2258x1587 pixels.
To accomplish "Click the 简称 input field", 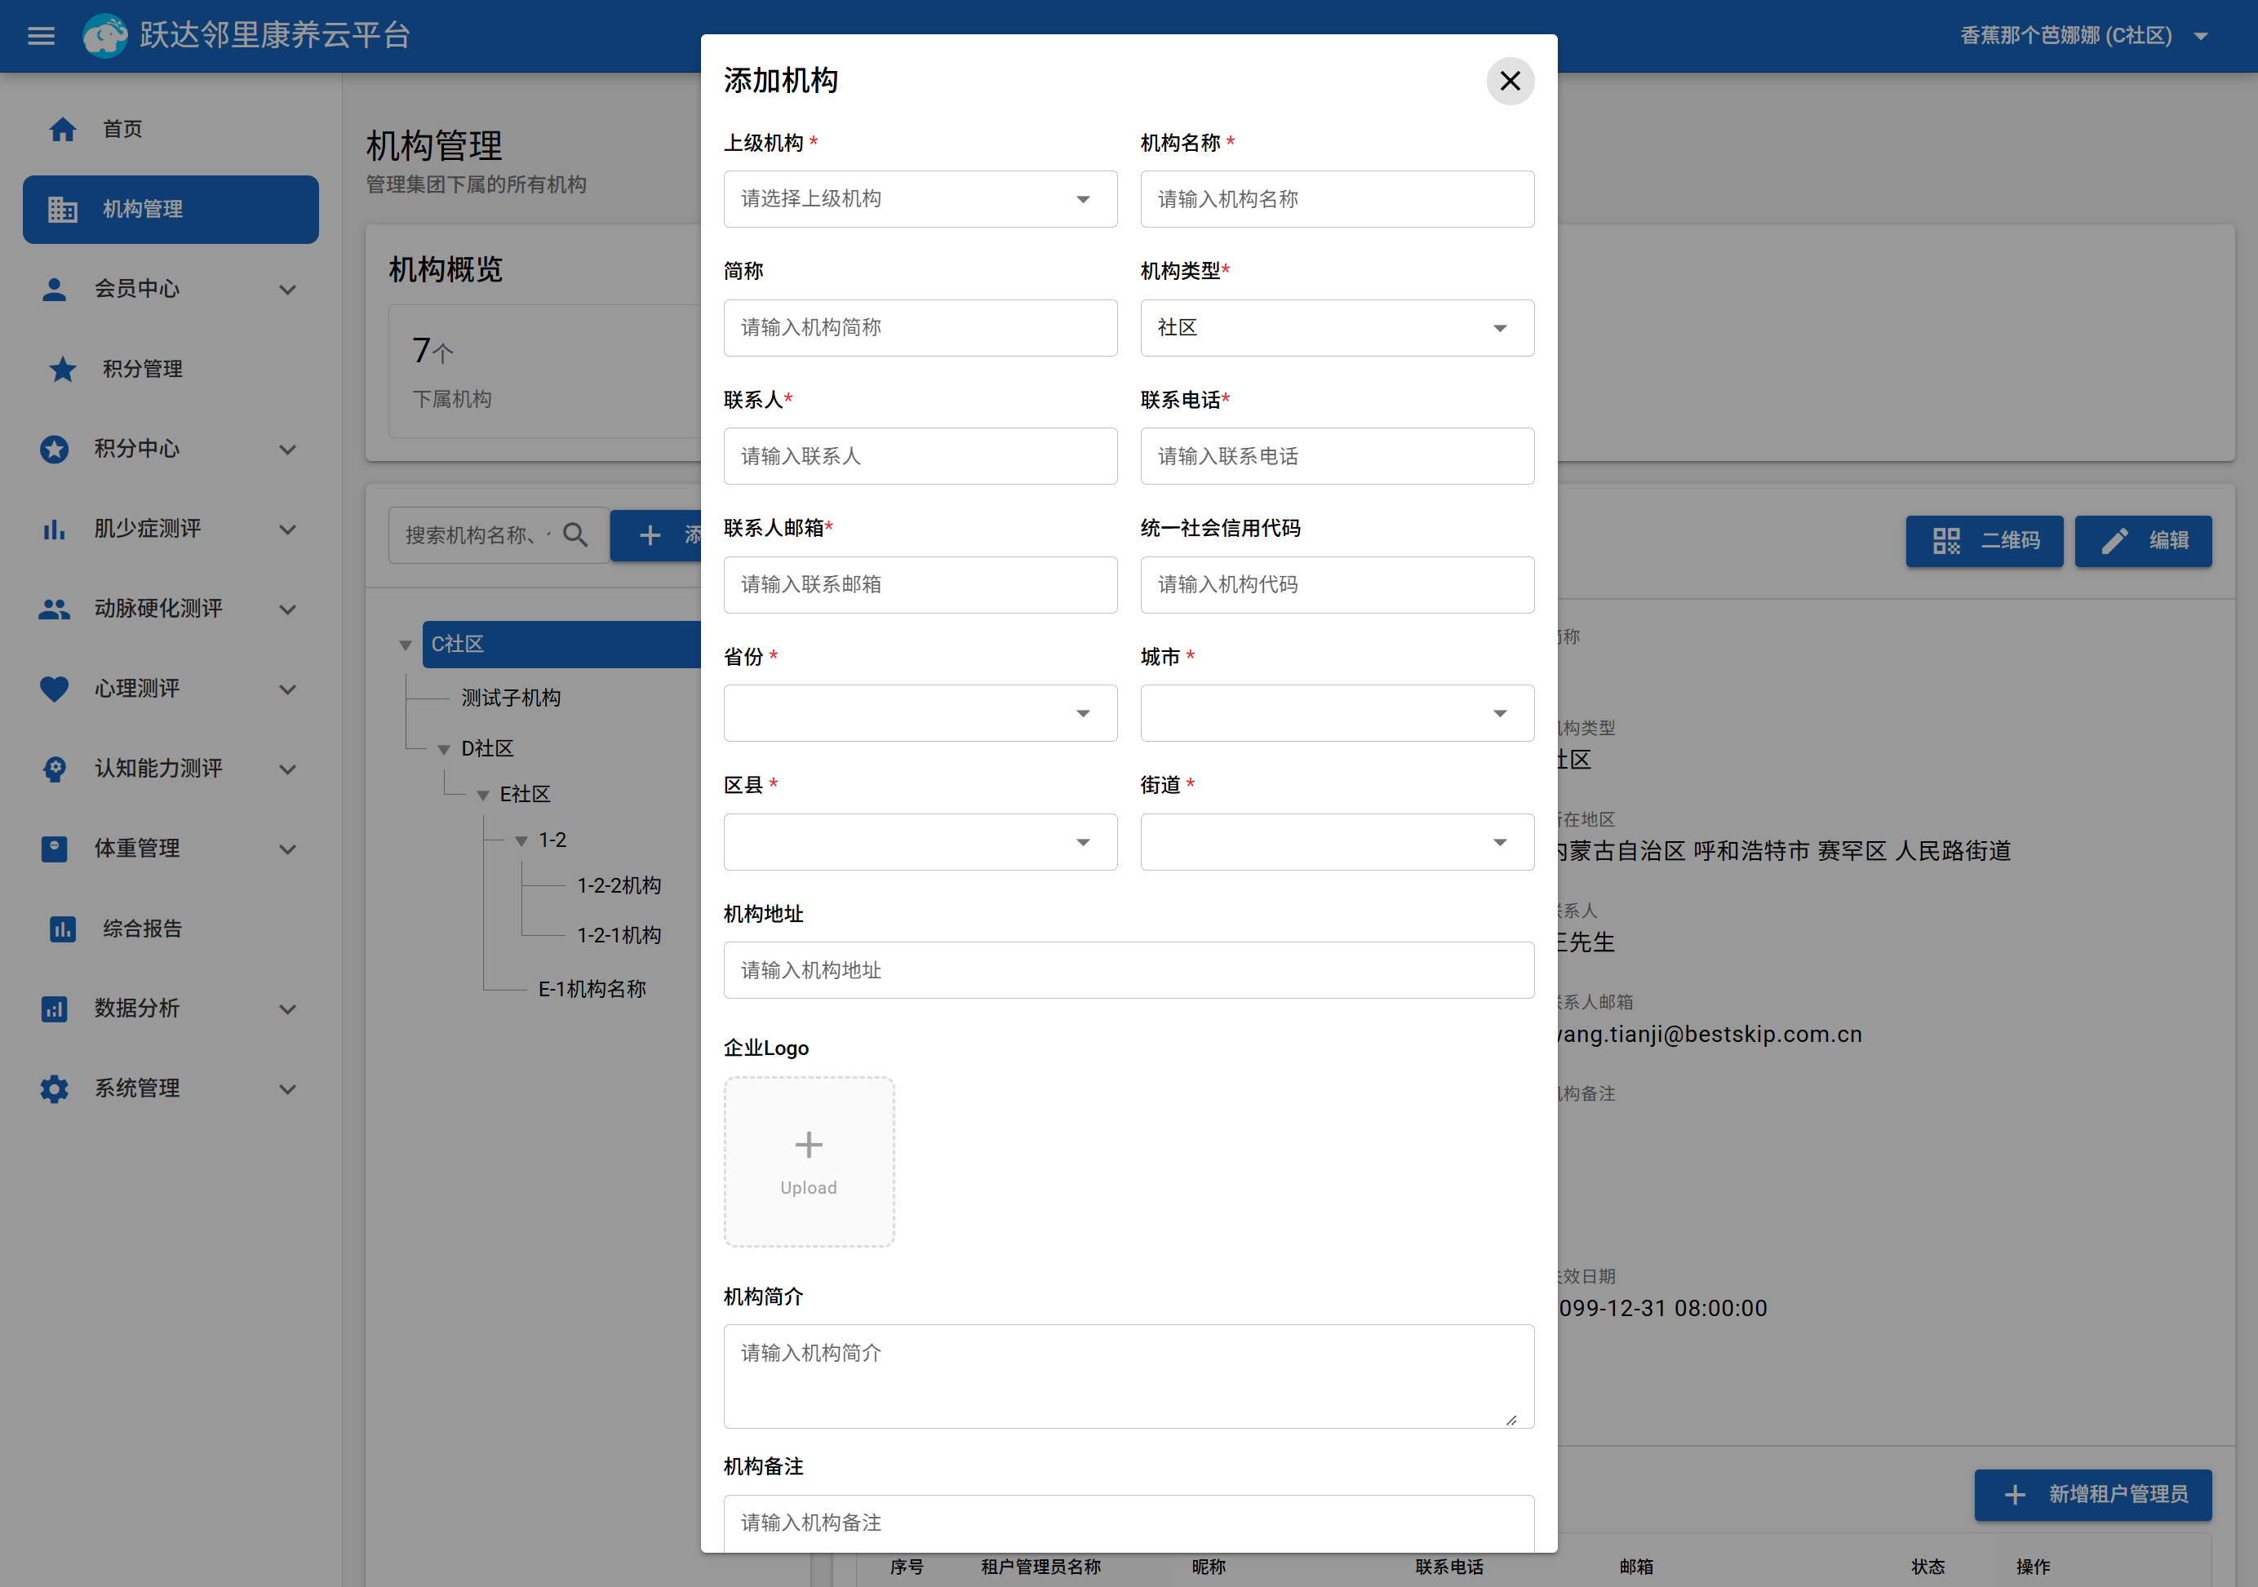I will [920, 328].
